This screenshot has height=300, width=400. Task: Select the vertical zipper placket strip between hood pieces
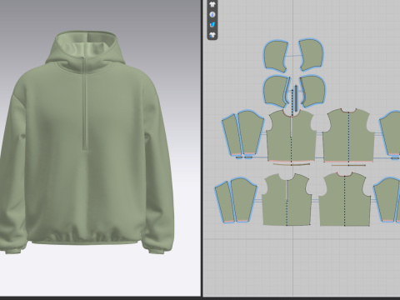point(297,97)
